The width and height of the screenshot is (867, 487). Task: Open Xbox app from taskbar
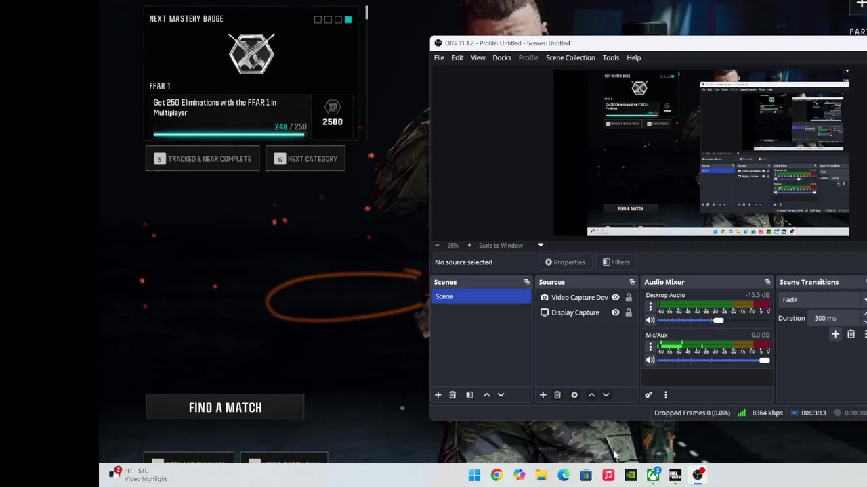click(x=653, y=476)
